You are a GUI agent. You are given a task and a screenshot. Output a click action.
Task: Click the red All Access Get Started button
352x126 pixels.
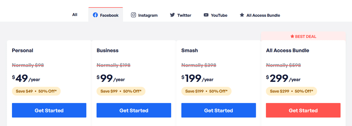click(303, 110)
